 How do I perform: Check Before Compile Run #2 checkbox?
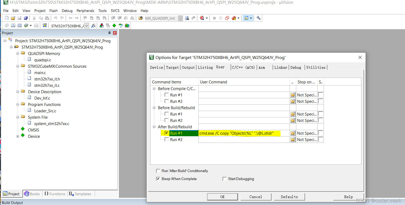166,101
